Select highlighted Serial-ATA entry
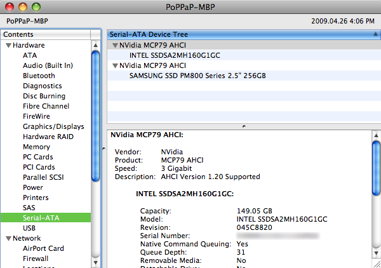This screenshot has height=268, width=381. click(x=46, y=218)
